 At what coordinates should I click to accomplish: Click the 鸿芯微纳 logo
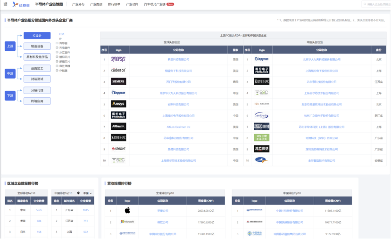coord(262,149)
